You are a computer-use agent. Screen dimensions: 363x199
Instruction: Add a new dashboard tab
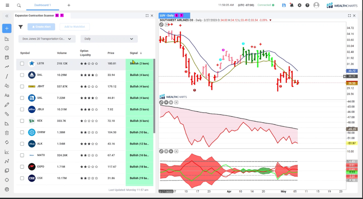pos(69,5)
